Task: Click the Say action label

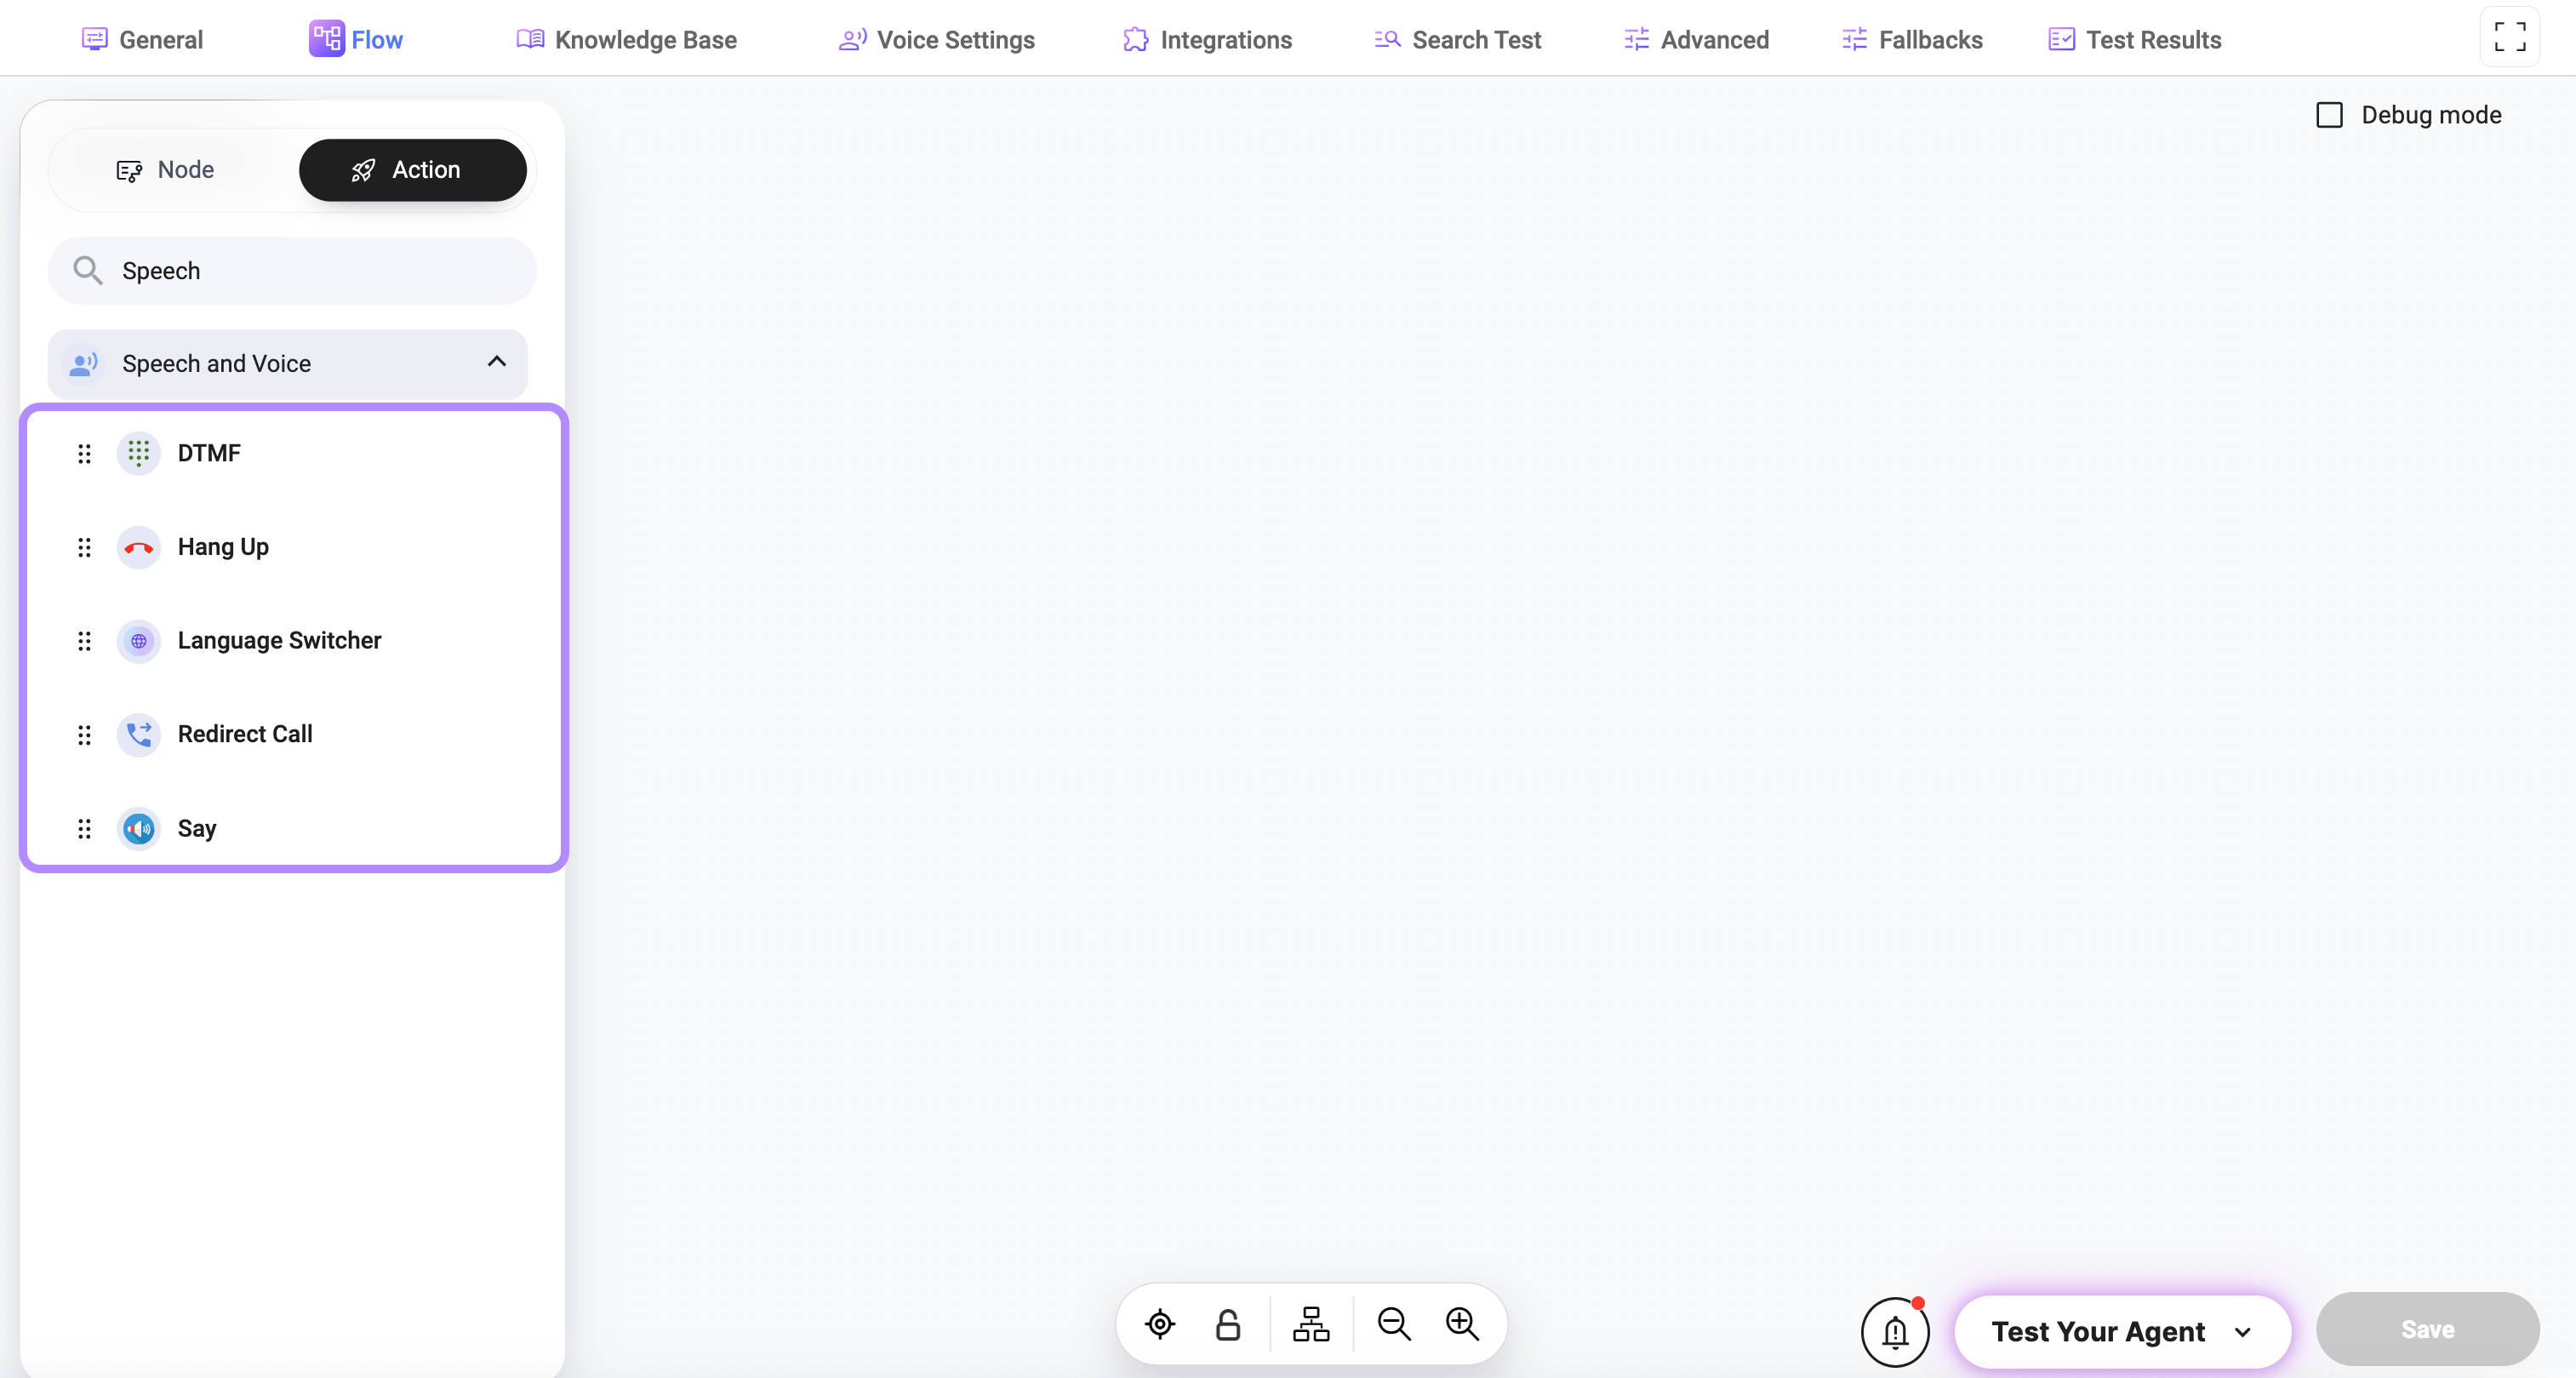Action: (197, 829)
